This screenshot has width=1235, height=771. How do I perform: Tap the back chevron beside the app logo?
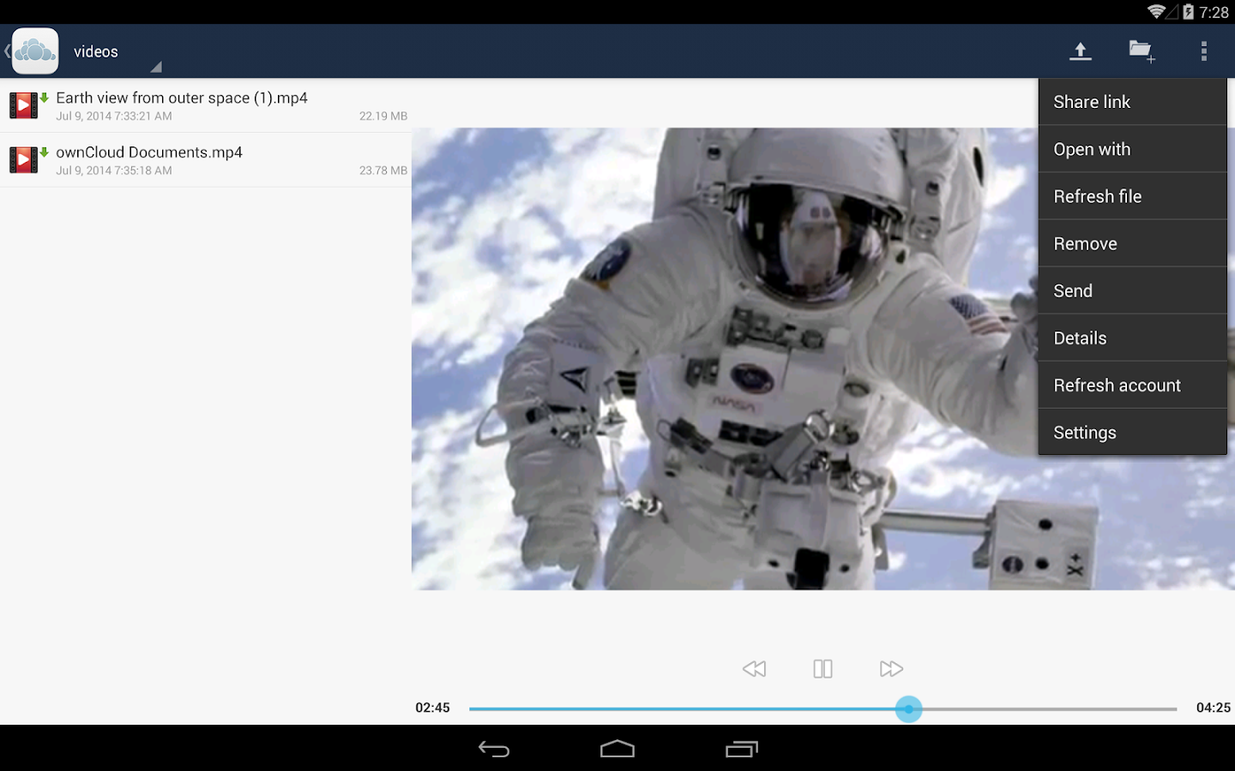[6, 51]
